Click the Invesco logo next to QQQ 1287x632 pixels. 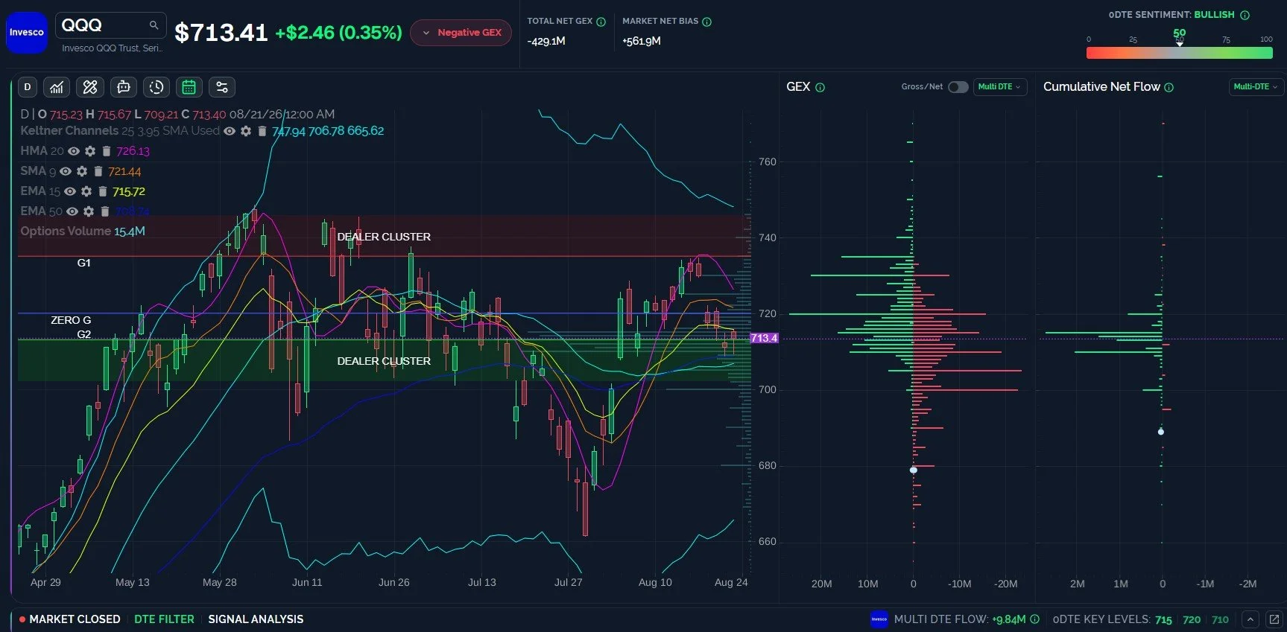(x=27, y=33)
